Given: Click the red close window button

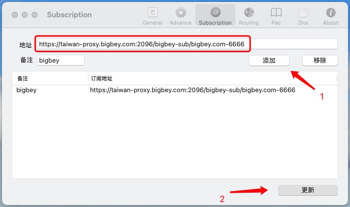Looking at the screenshot, I should click(x=15, y=15).
